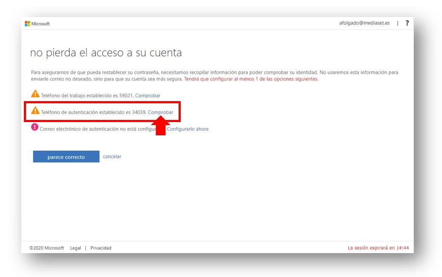Image resolution: width=442 pixels, height=277 pixels.
Task: Click the ©2020 Microsoft footer text
Action: click(46, 248)
